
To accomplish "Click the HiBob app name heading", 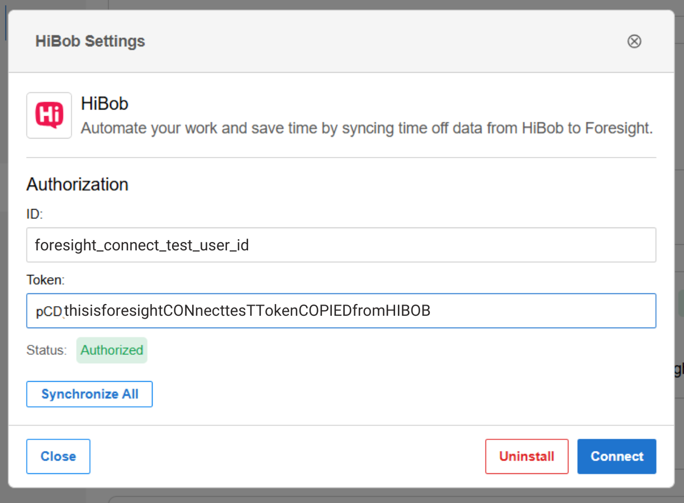I will [104, 103].
